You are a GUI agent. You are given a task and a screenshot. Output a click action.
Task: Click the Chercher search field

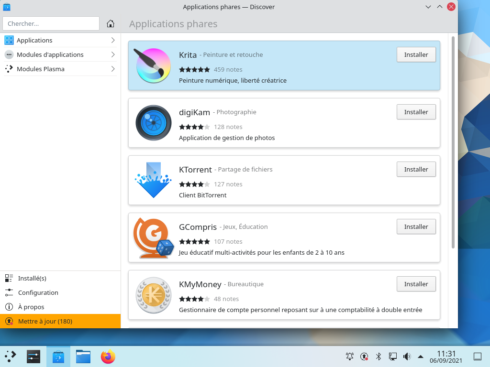pos(51,23)
